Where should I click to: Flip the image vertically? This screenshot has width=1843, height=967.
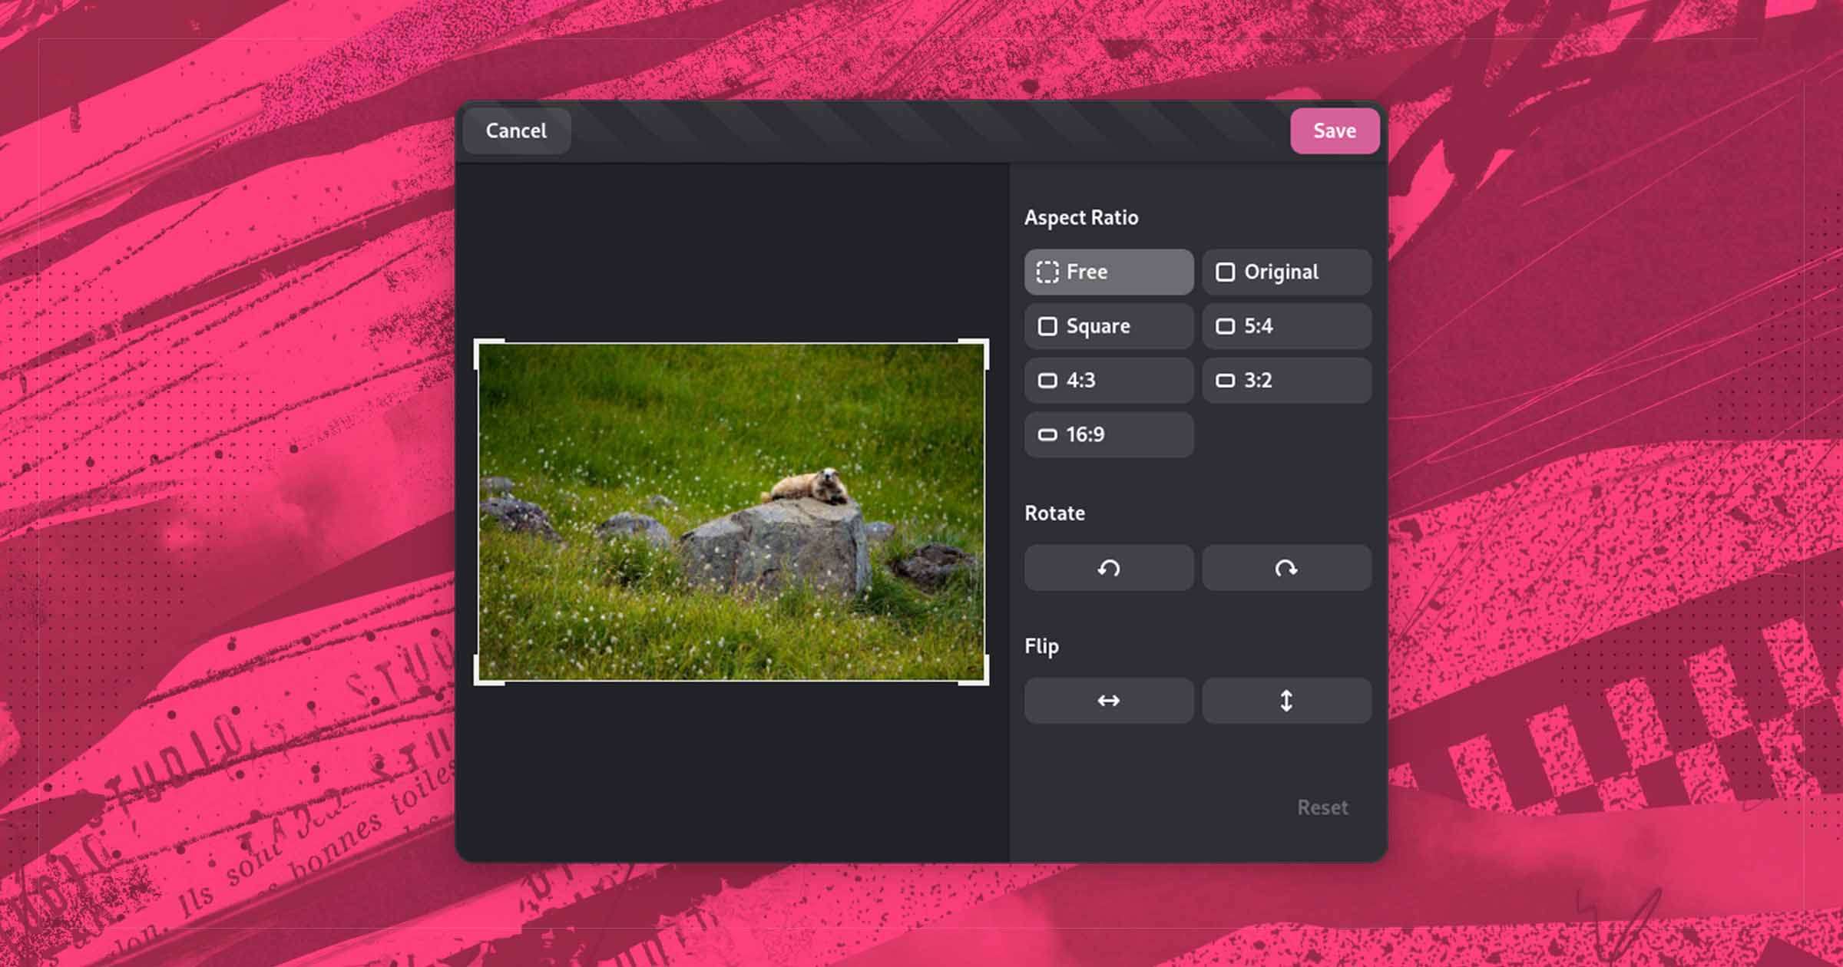[1286, 701]
